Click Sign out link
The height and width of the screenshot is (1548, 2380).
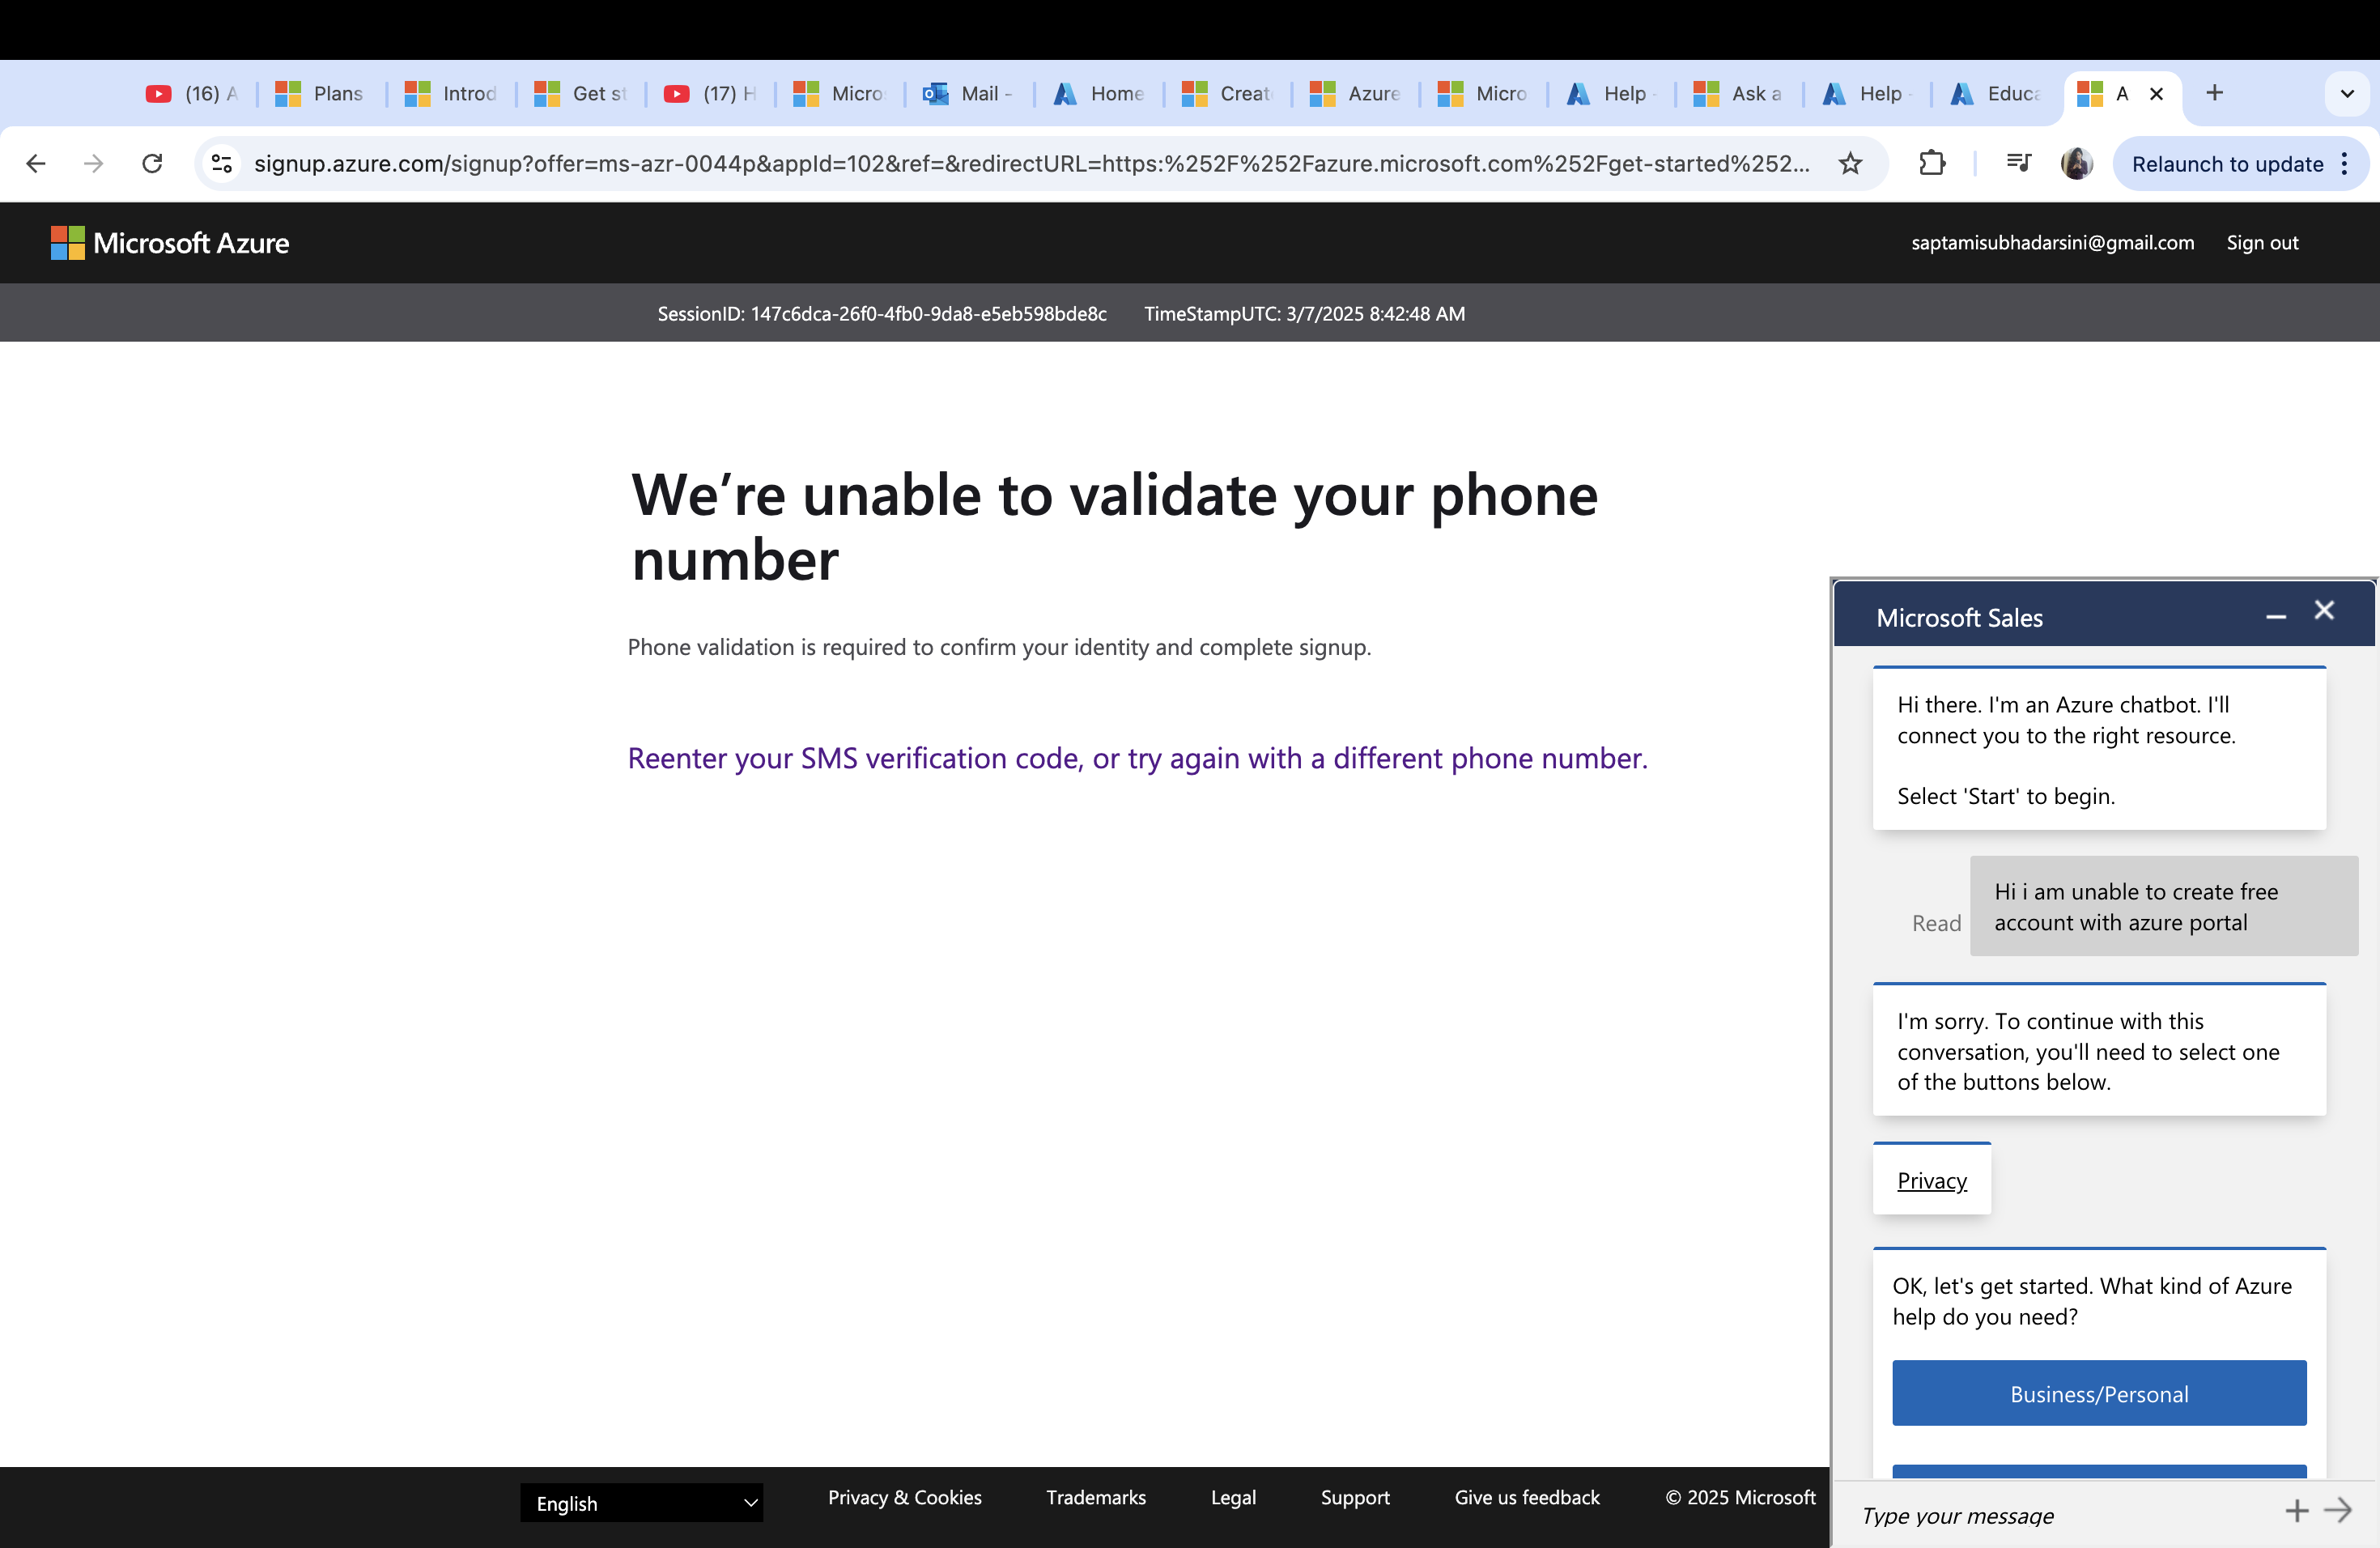click(2262, 243)
